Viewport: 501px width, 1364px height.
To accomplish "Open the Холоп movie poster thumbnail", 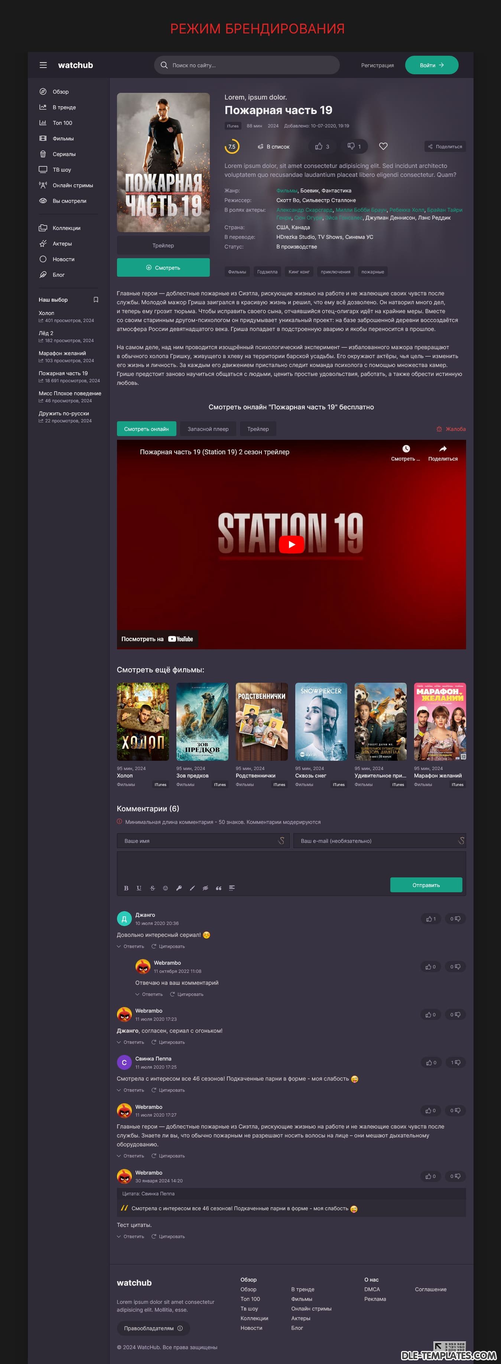I will coord(143,722).
